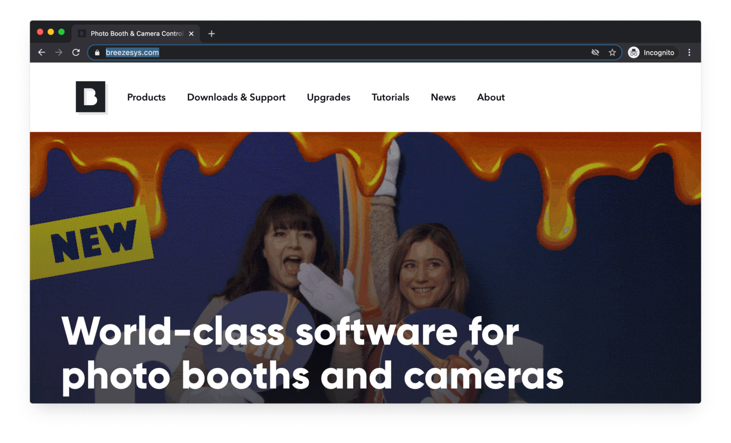This screenshot has height=443, width=731.
Task: Open the Downloads & Support menu
Action: 236,97
